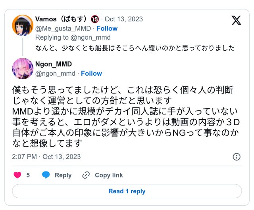The width and height of the screenshot is (254, 210).
Task: Follow the @ngon_mmd account
Action: tap(91, 73)
